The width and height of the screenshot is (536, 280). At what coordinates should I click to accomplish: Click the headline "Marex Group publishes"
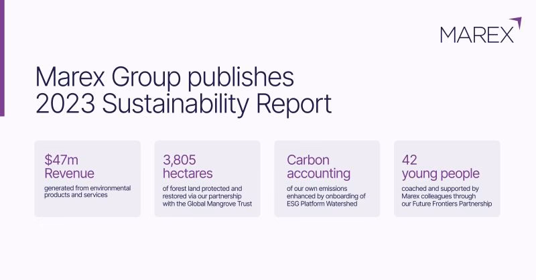(165, 77)
